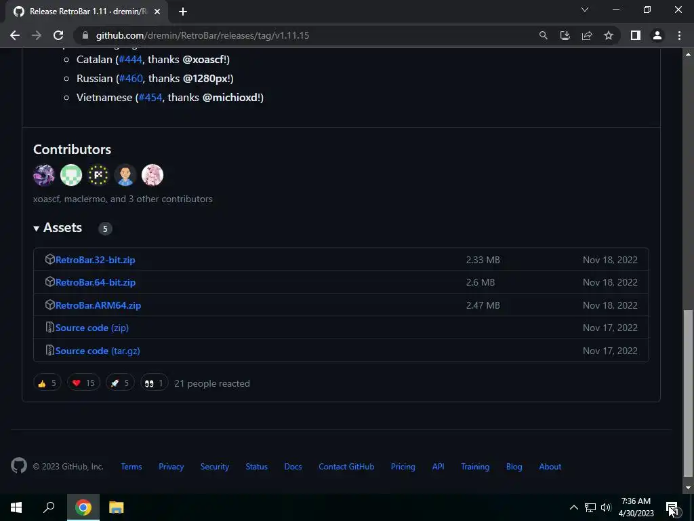This screenshot has width=694, height=521.
Task: Open a new browser tab
Action: click(x=183, y=12)
